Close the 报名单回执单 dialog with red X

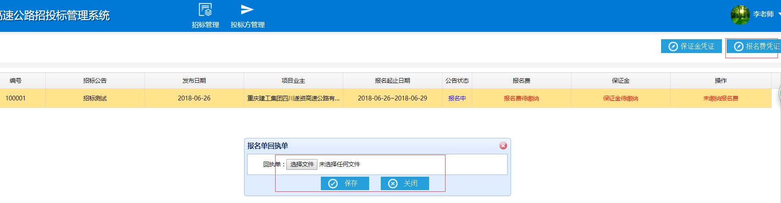[503, 146]
